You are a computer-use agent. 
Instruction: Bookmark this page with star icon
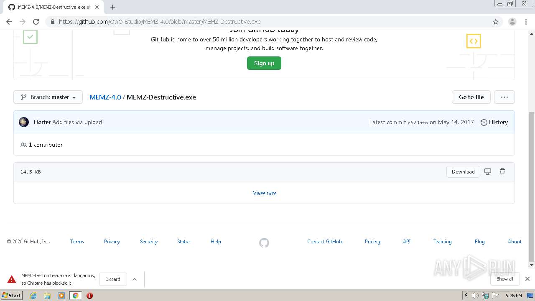[x=496, y=22]
